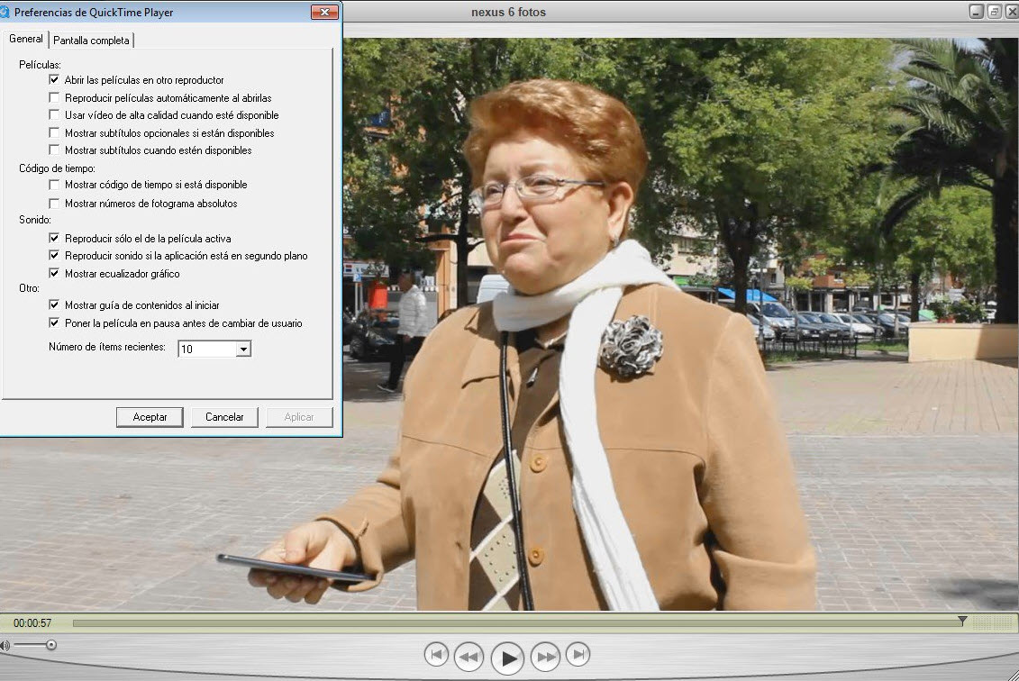This screenshot has height=681, width=1019.
Task: Uncheck 'Mostrar ecualizador gráfico'
Action: [x=55, y=274]
